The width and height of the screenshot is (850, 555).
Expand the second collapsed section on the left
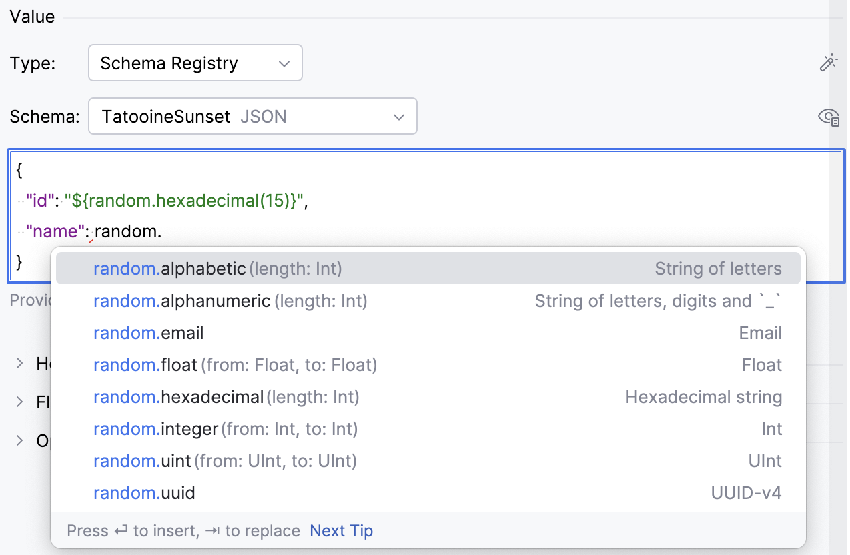click(18, 402)
